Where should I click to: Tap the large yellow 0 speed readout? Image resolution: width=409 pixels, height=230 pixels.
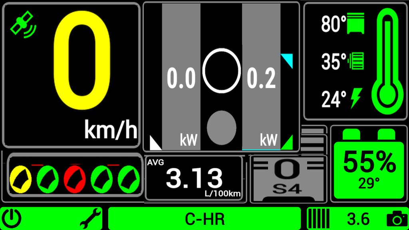82,60
